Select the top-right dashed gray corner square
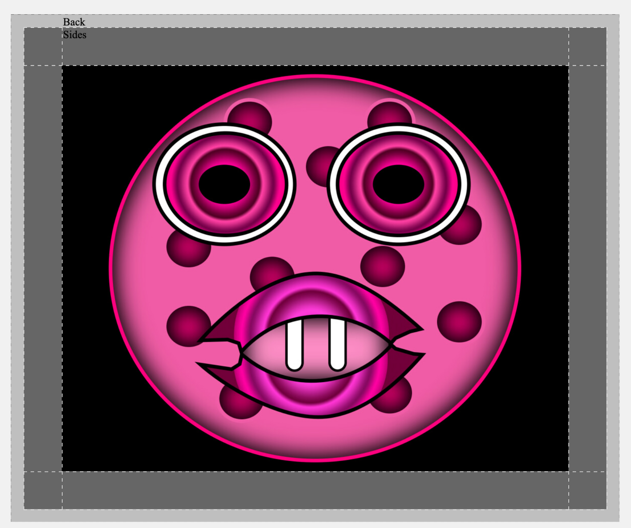 point(587,46)
